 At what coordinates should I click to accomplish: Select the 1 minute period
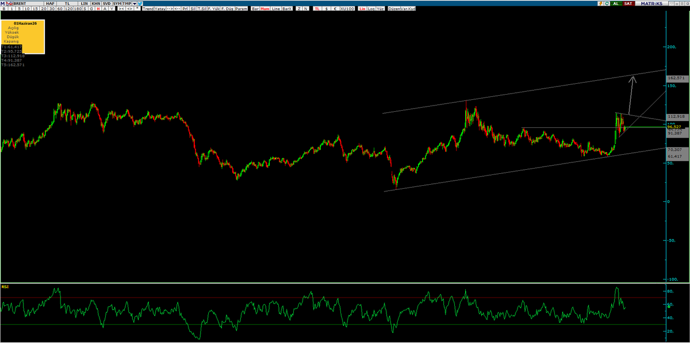[x=11, y=9]
